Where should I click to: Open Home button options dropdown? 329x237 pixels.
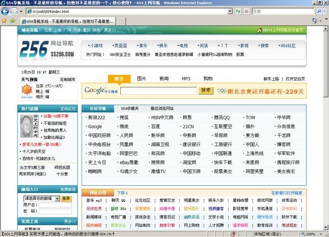click(x=320, y=21)
